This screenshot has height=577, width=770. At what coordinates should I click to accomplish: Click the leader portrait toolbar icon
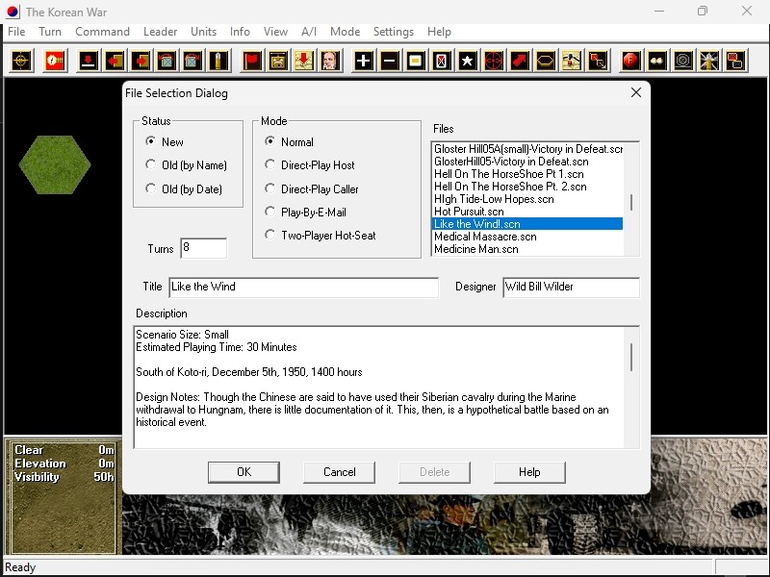click(x=329, y=61)
